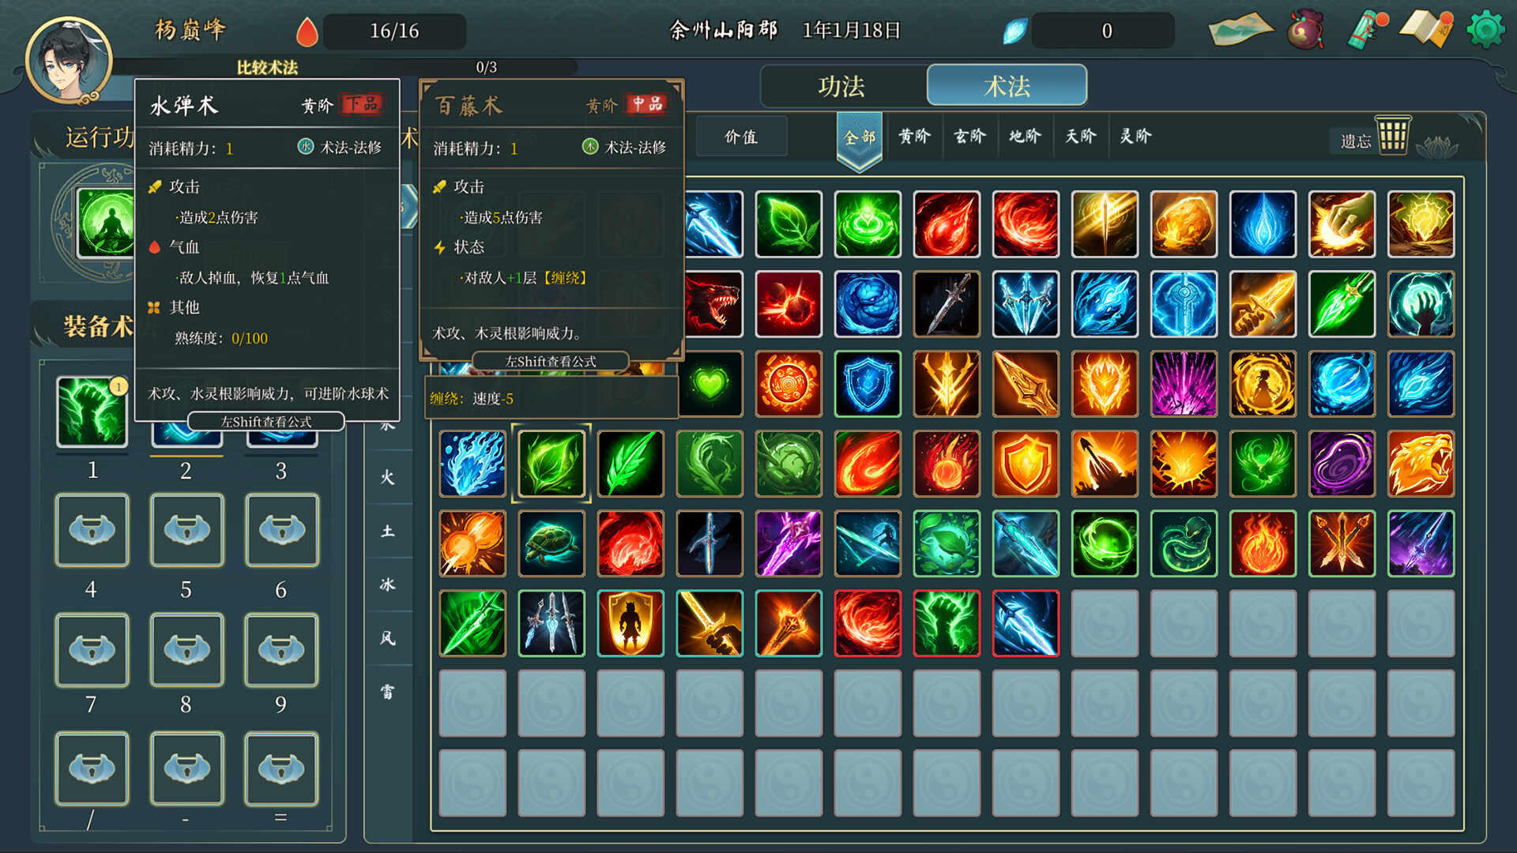Click the green heart spell icon
The width and height of the screenshot is (1517, 853).
pyautogui.click(x=710, y=384)
